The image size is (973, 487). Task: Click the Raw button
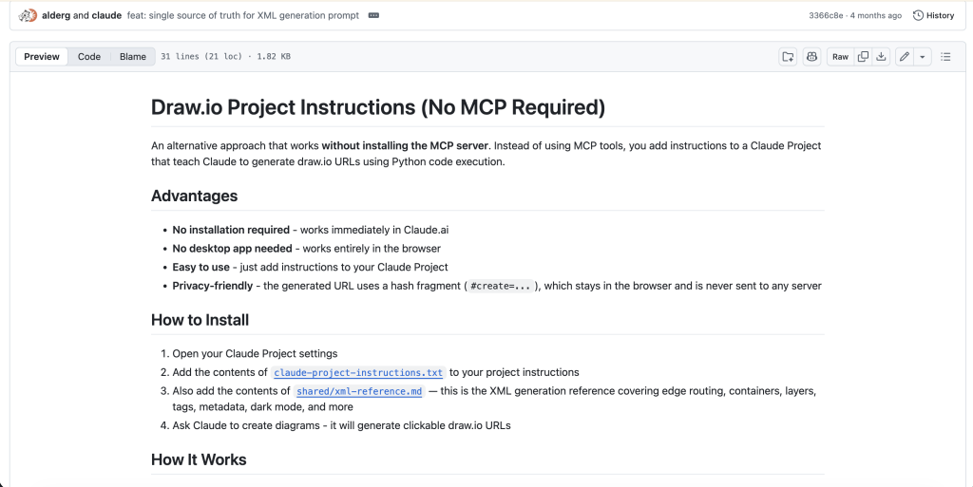coord(840,56)
